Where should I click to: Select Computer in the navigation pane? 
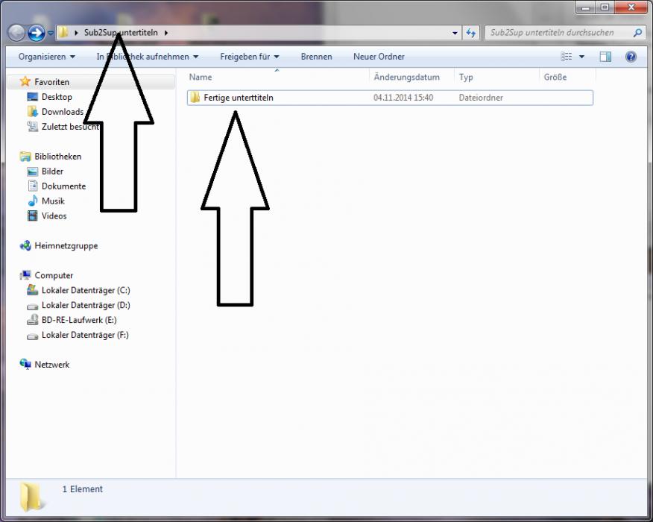pyautogui.click(x=54, y=275)
